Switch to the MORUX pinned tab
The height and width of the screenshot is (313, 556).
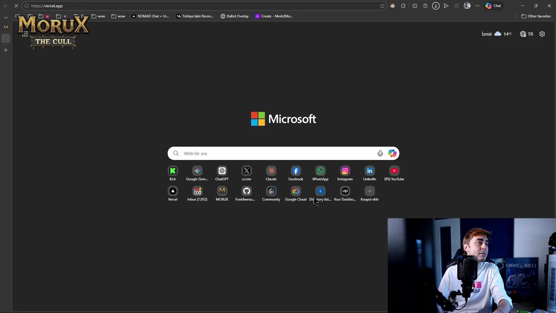pyautogui.click(x=6, y=27)
